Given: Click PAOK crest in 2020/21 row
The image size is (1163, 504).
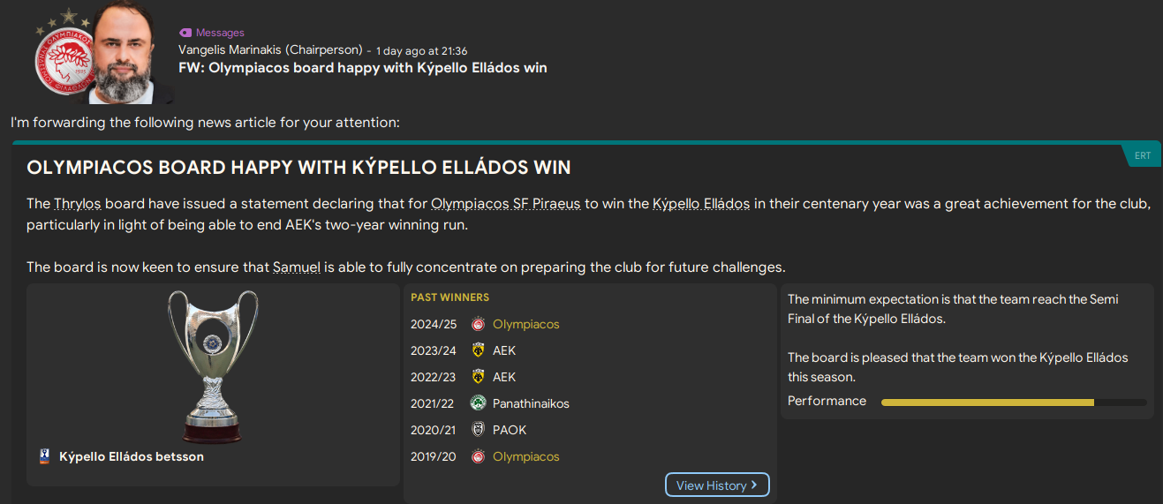Looking at the screenshot, I should (x=478, y=430).
